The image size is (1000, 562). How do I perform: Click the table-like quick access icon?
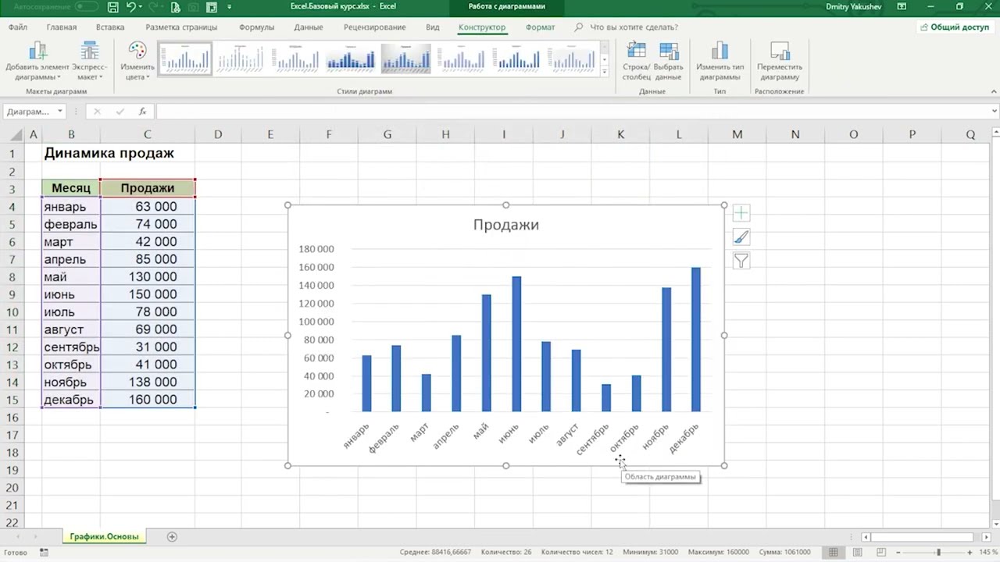tap(212, 7)
